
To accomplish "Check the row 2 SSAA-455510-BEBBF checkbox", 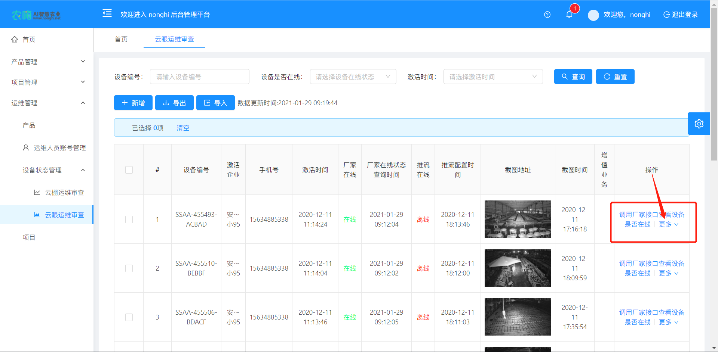I will (x=129, y=268).
